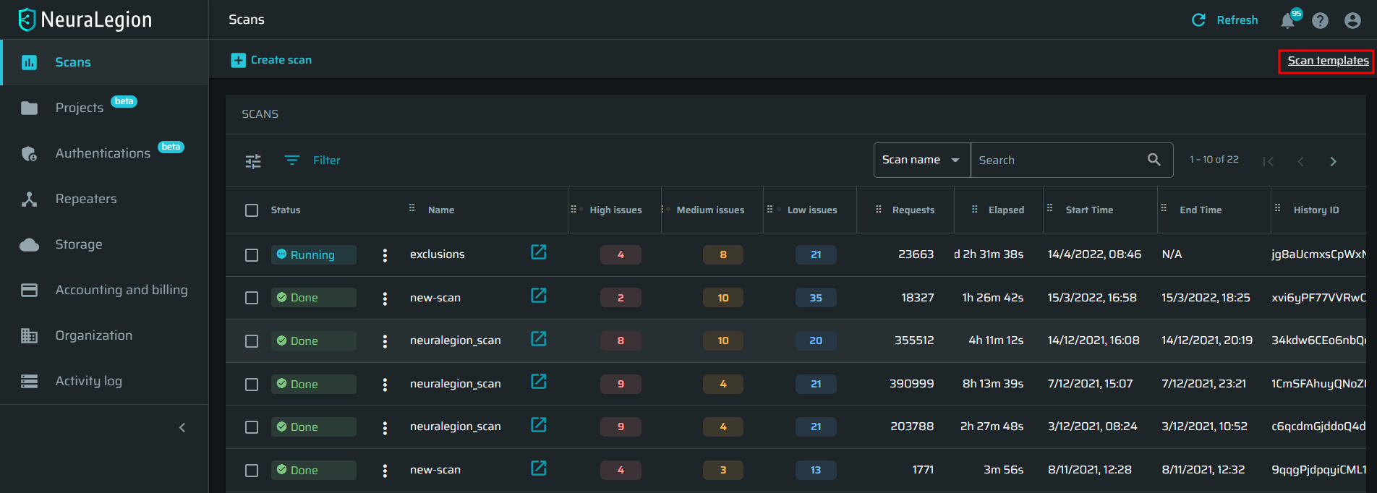Open table column settings icon
This screenshot has width=1377, height=493.
pyautogui.click(x=253, y=161)
